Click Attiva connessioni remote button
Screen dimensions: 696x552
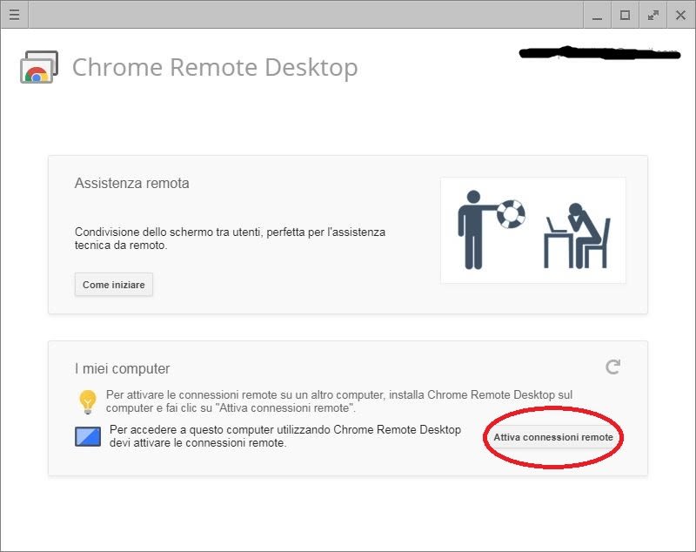coord(553,437)
